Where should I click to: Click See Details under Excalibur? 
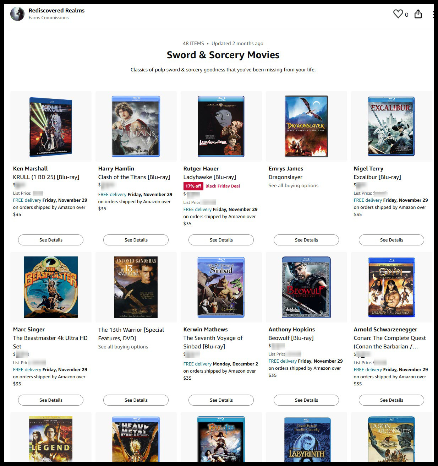coord(392,240)
